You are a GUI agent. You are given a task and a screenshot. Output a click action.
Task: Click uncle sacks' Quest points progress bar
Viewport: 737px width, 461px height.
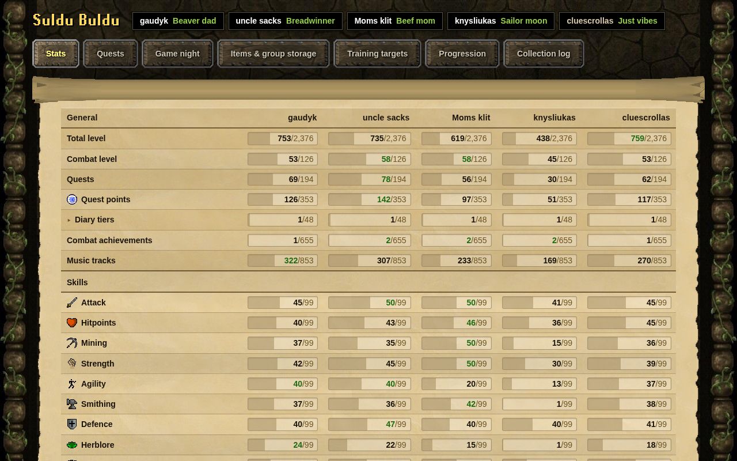click(x=370, y=199)
